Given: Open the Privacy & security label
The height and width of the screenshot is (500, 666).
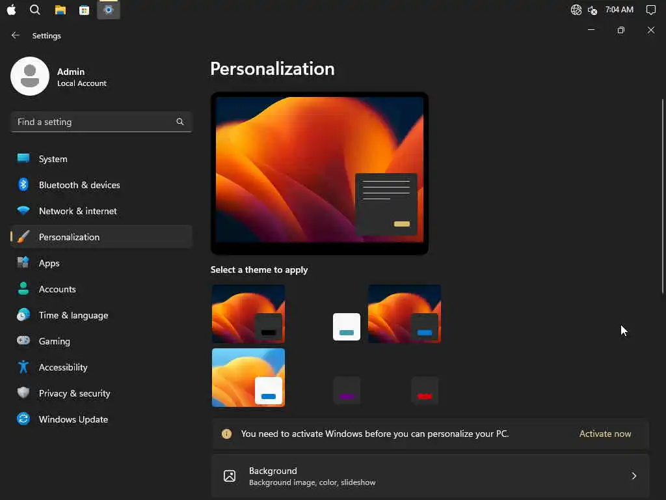Looking at the screenshot, I should pos(75,393).
